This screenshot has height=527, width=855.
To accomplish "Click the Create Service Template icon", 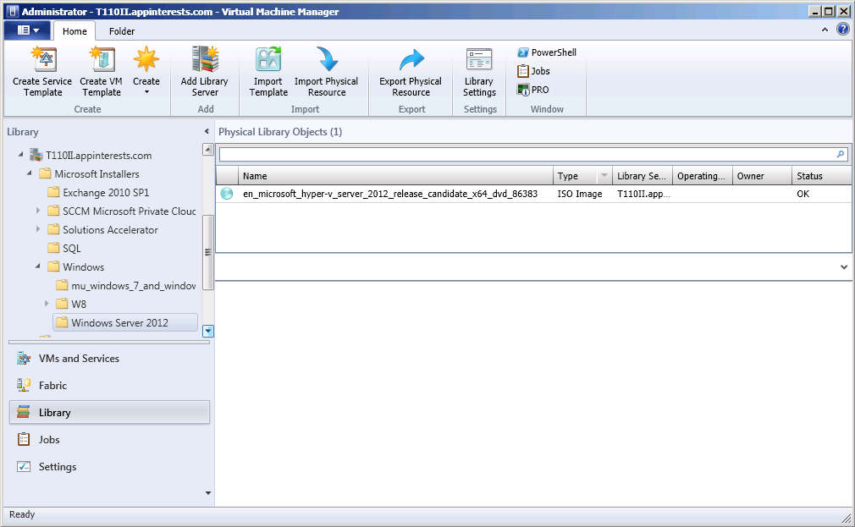I will pos(42,61).
